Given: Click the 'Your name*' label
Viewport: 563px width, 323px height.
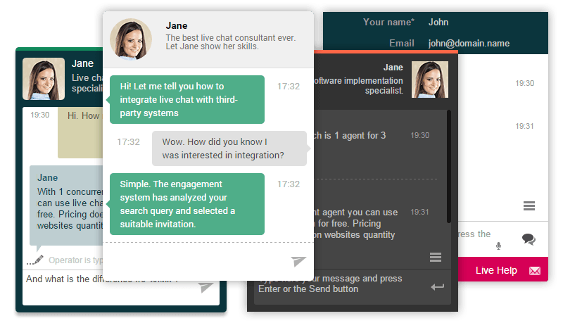Looking at the screenshot, I should pyautogui.click(x=388, y=23).
